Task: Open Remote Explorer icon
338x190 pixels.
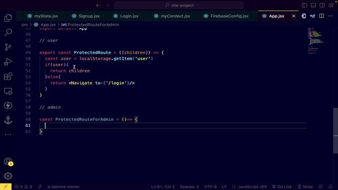Action: (x=8, y=91)
